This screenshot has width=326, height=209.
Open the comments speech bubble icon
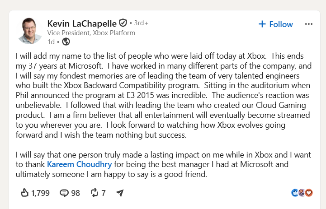pyautogui.click(x=64, y=193)
